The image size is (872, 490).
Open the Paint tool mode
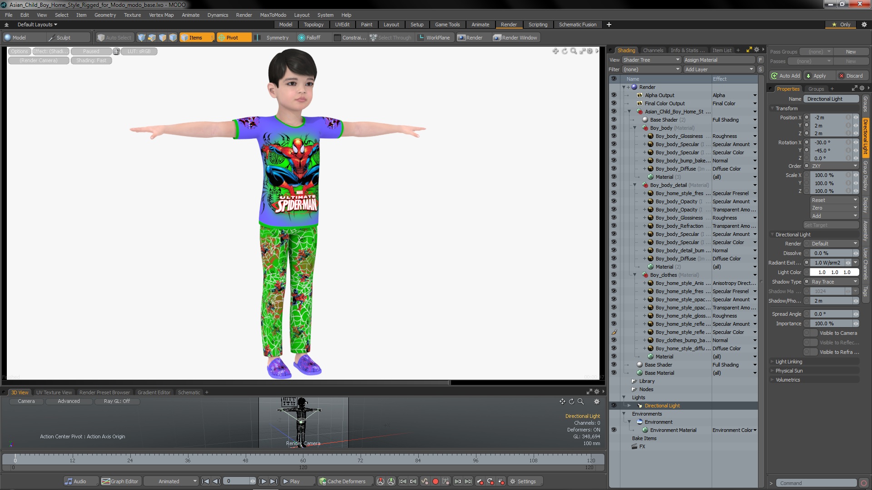point(367,24)
